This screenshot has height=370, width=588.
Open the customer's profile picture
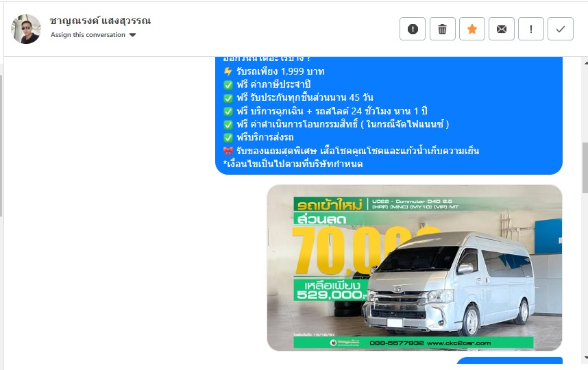tap(26, 29)
